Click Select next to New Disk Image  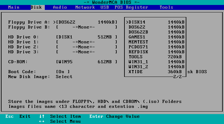tap(64, 77)
